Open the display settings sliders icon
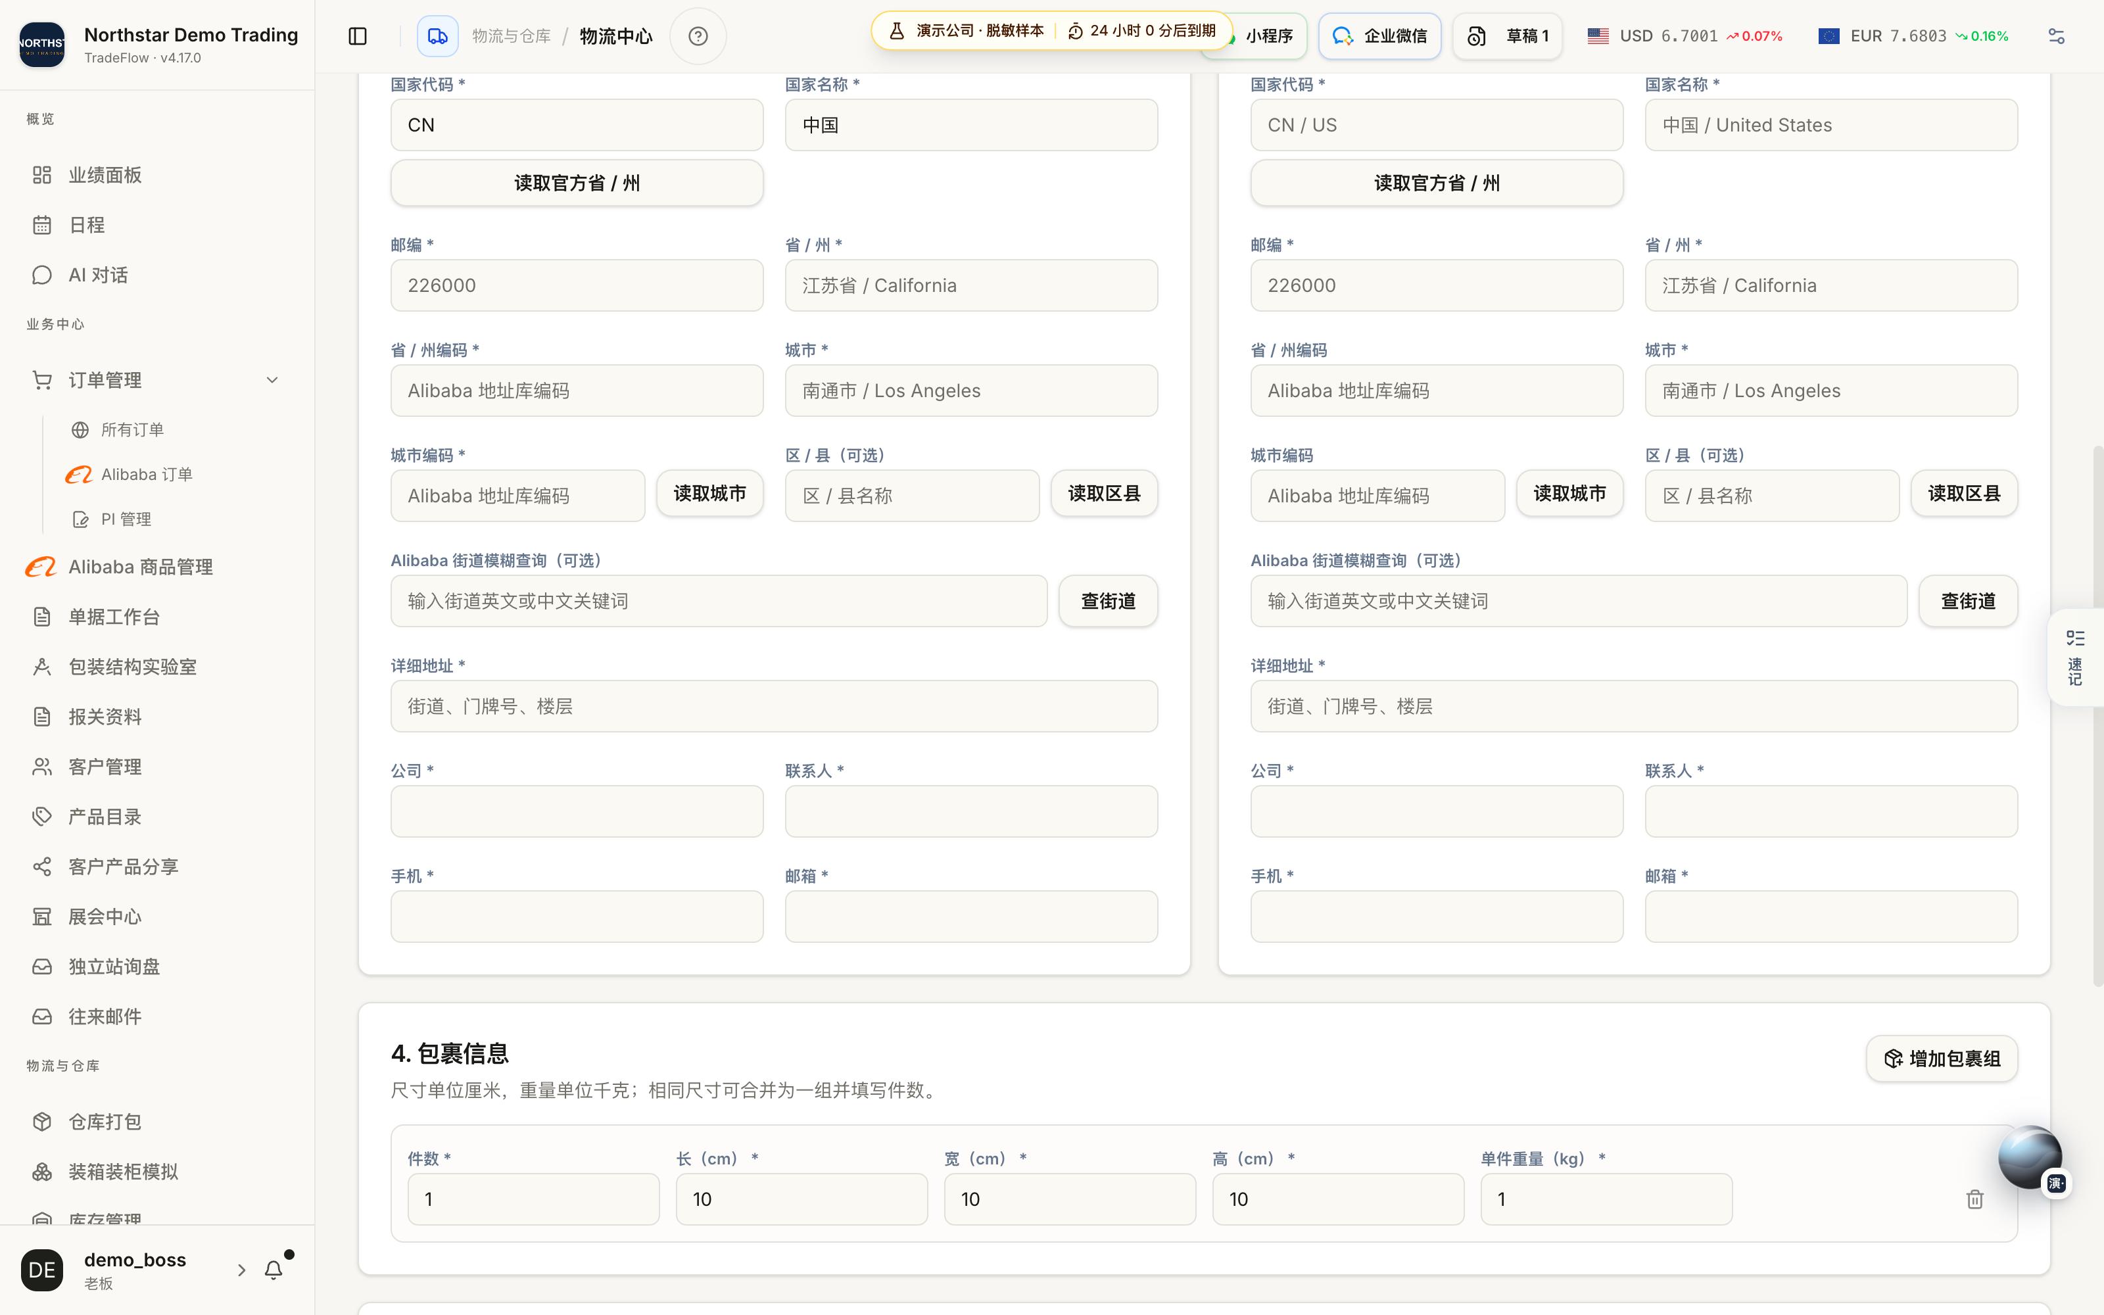The height and width of the screenshot is (1315, 2104). [x=2055, y=36]
